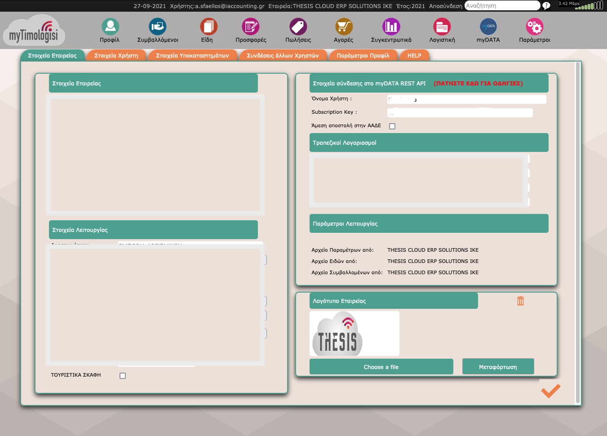607x436 pixels.
Task: Click the Αναζήτηση search box
Action: [x=501, y=6]
